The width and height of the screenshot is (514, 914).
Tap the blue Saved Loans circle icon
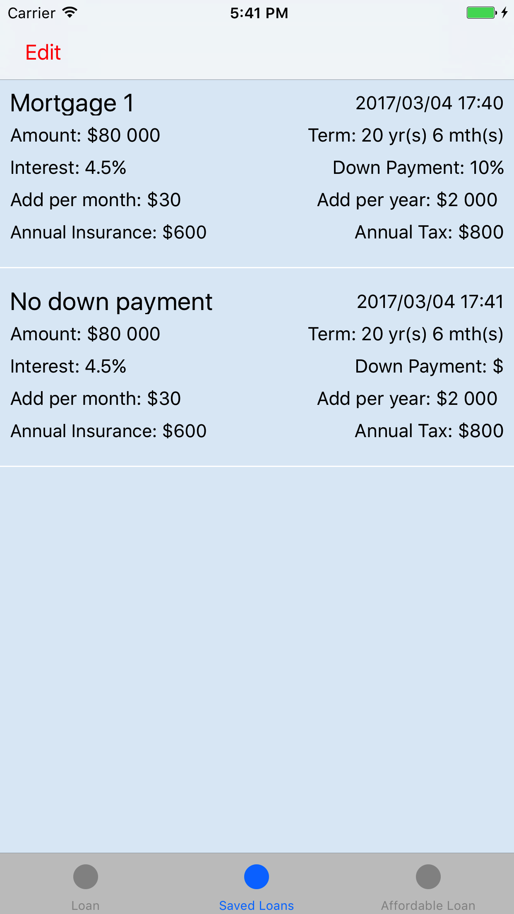(x=257, y=876)
